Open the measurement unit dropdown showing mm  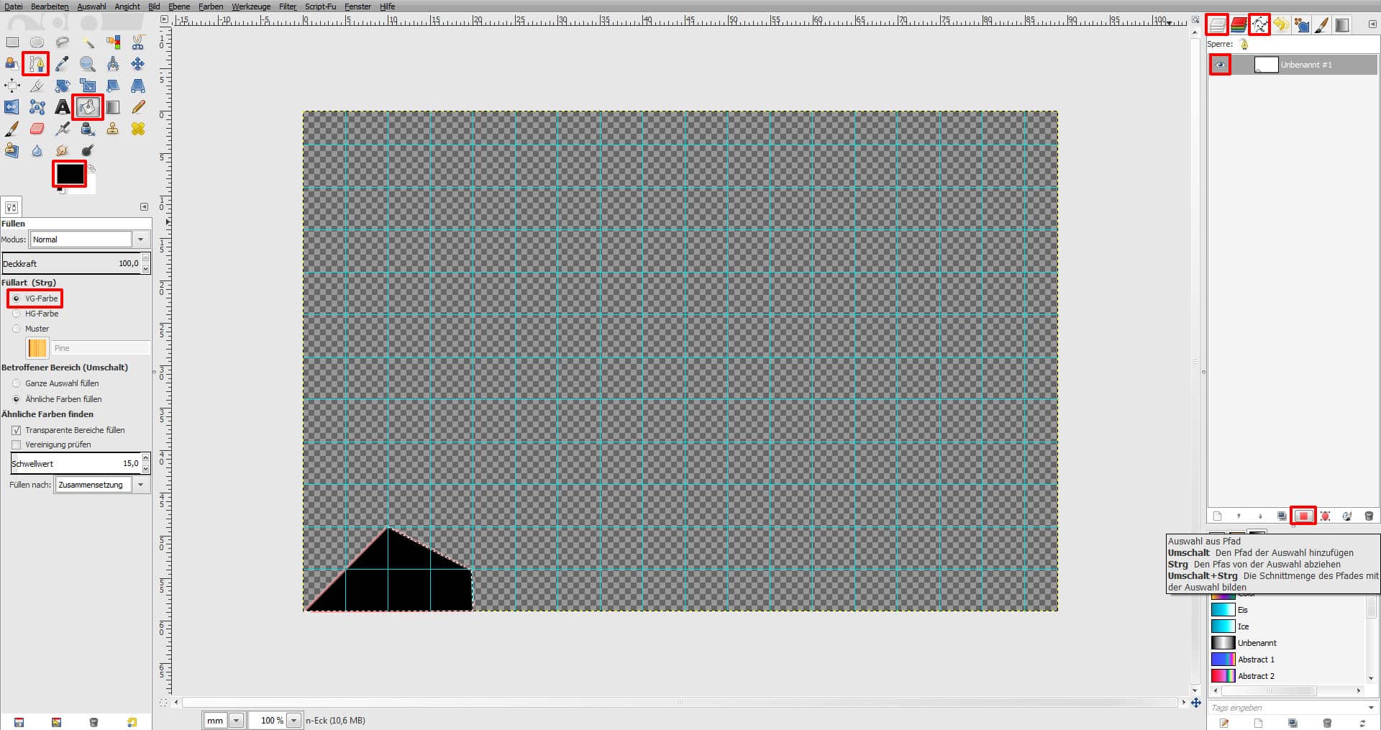point(235,720)
